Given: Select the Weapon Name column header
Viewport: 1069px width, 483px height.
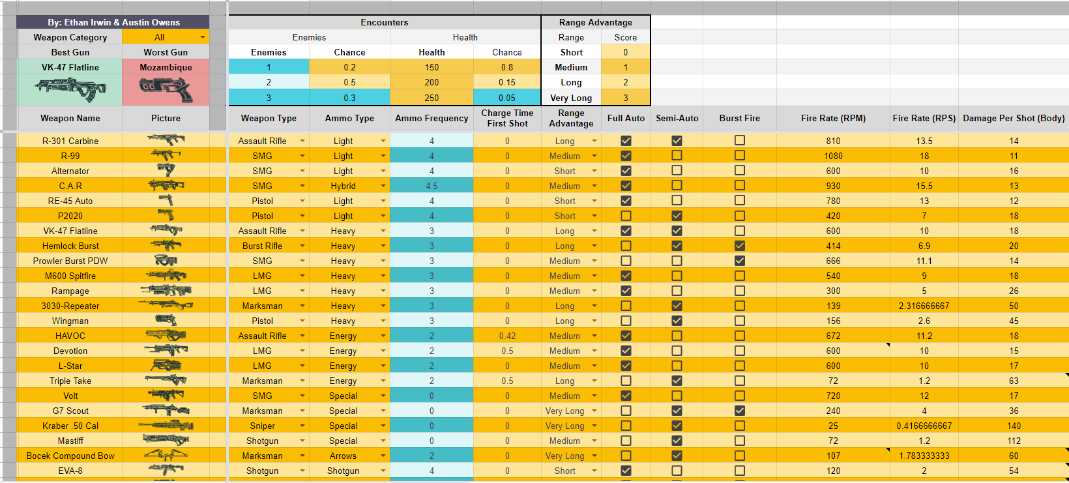Looking at the screenshot, I should (x=70, y=118).
